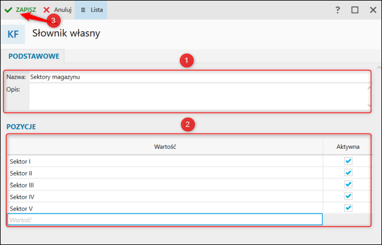
Task: Click into the Nazwa field
Action: [200, 77]
